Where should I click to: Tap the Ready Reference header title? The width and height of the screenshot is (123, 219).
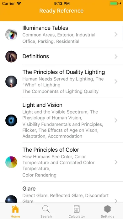(x=61, y=11)
